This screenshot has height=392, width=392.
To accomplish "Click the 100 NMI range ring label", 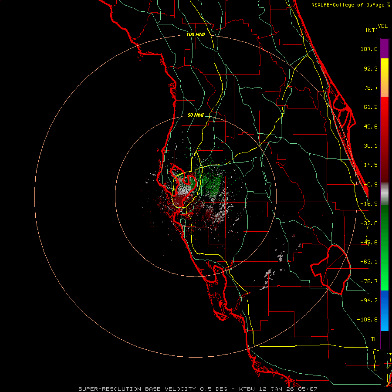I will [x=196, y=34].
